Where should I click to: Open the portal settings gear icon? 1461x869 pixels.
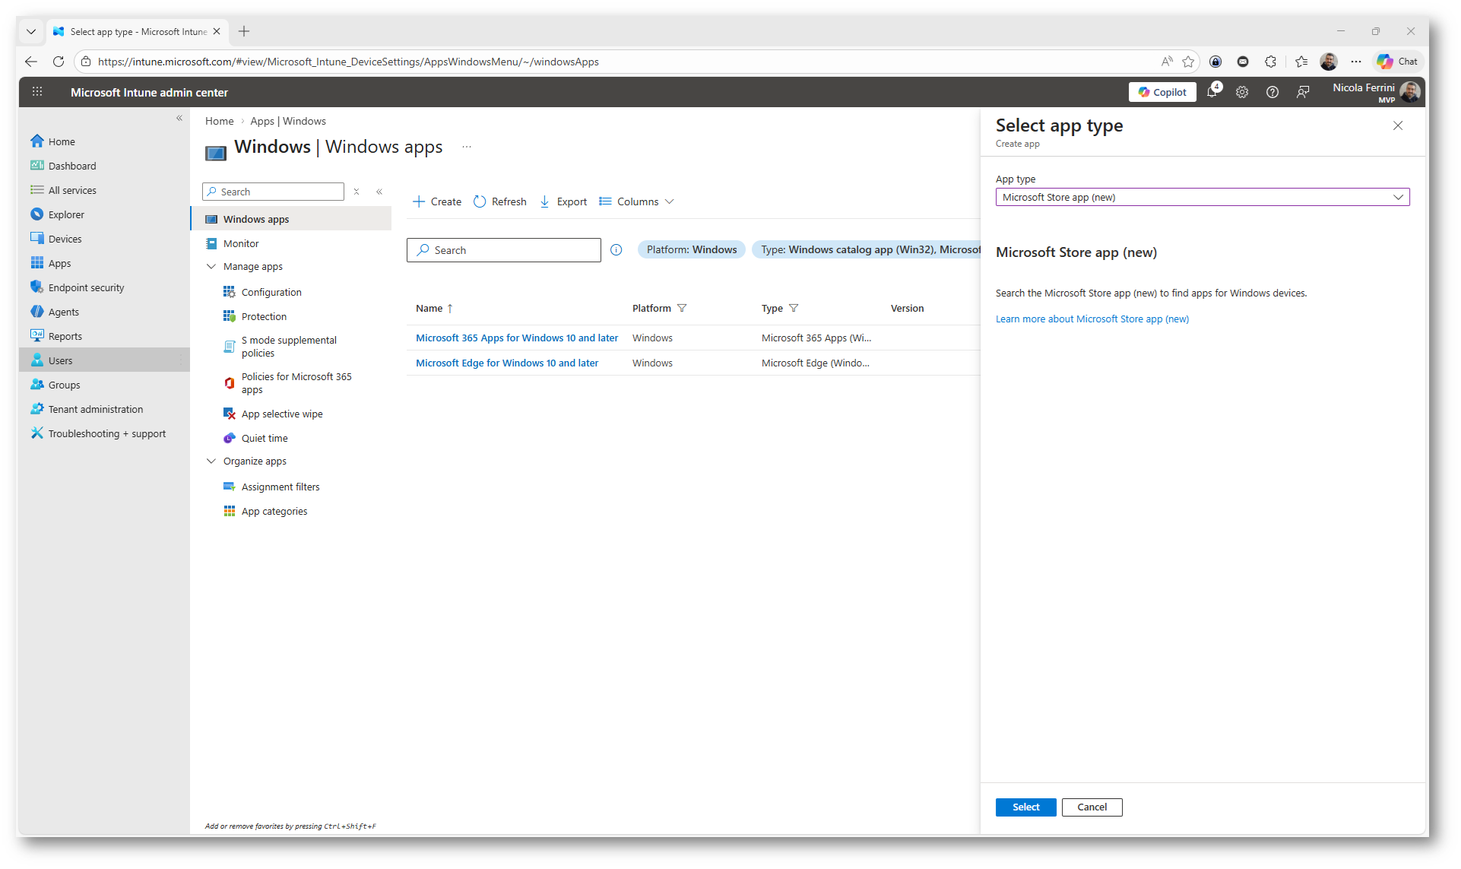click(1242, 92)
